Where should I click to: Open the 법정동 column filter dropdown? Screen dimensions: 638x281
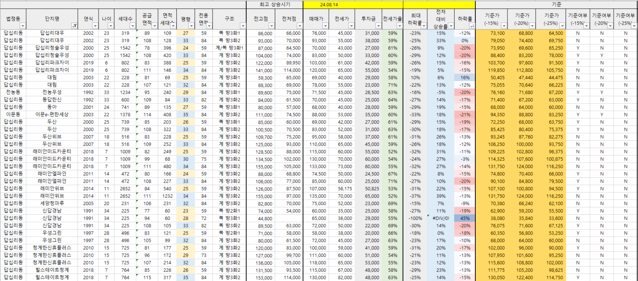[x=23, y=26]
